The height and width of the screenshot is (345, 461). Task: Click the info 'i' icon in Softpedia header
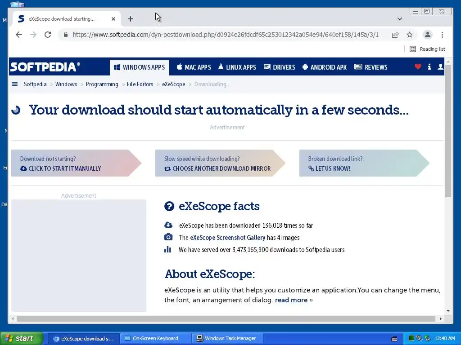[429, 66]
